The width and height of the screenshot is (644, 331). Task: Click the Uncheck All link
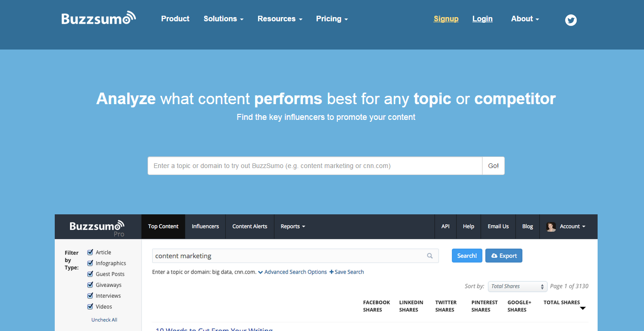click(104, 319)
